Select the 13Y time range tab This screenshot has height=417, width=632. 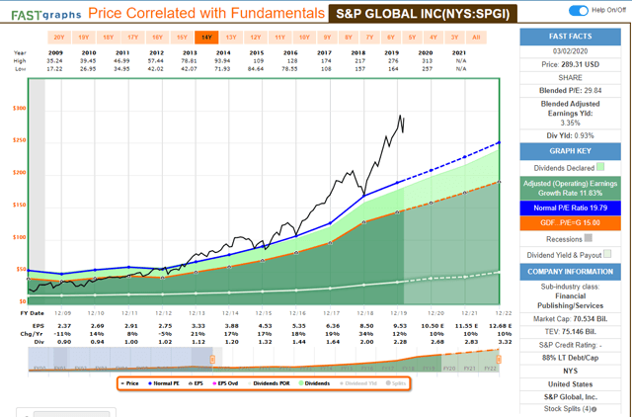(x=231, y=38)
